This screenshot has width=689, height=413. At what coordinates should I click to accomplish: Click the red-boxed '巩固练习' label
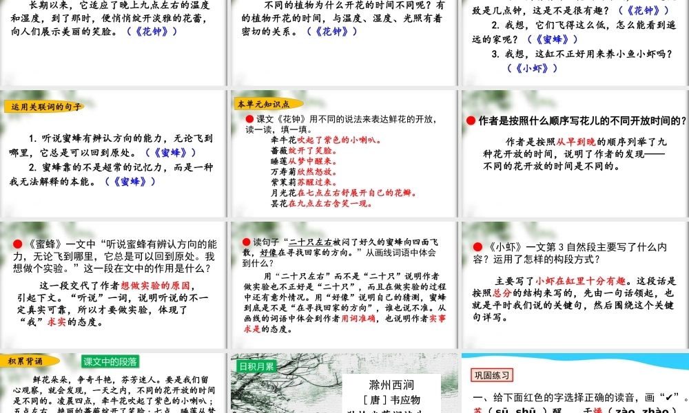click(492, 374)
